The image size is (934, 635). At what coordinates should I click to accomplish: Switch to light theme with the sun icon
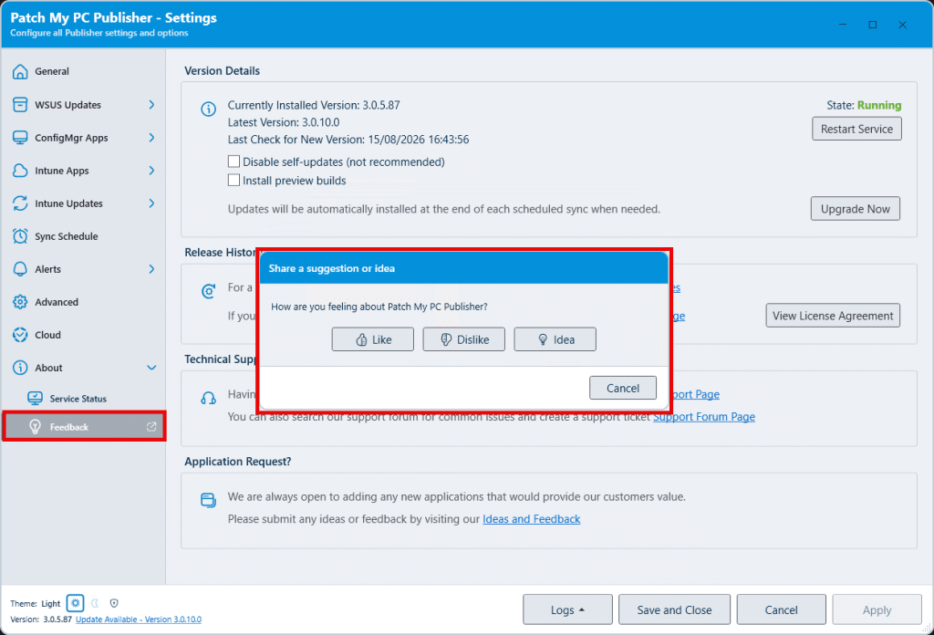[x=75, y=603]
